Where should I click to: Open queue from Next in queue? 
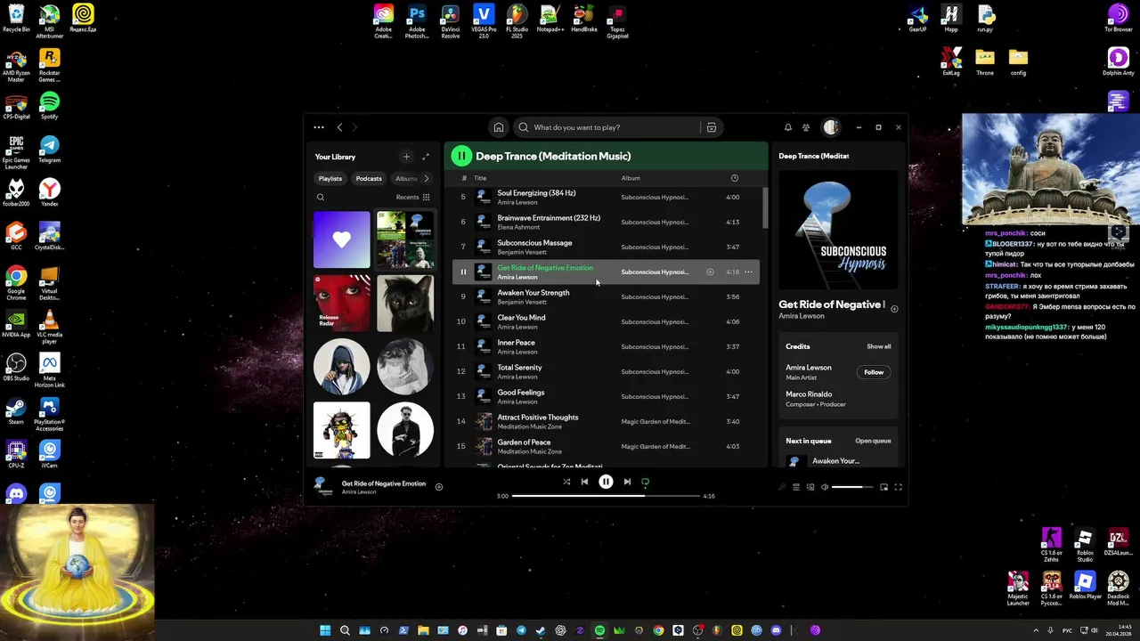click(873, 441)
